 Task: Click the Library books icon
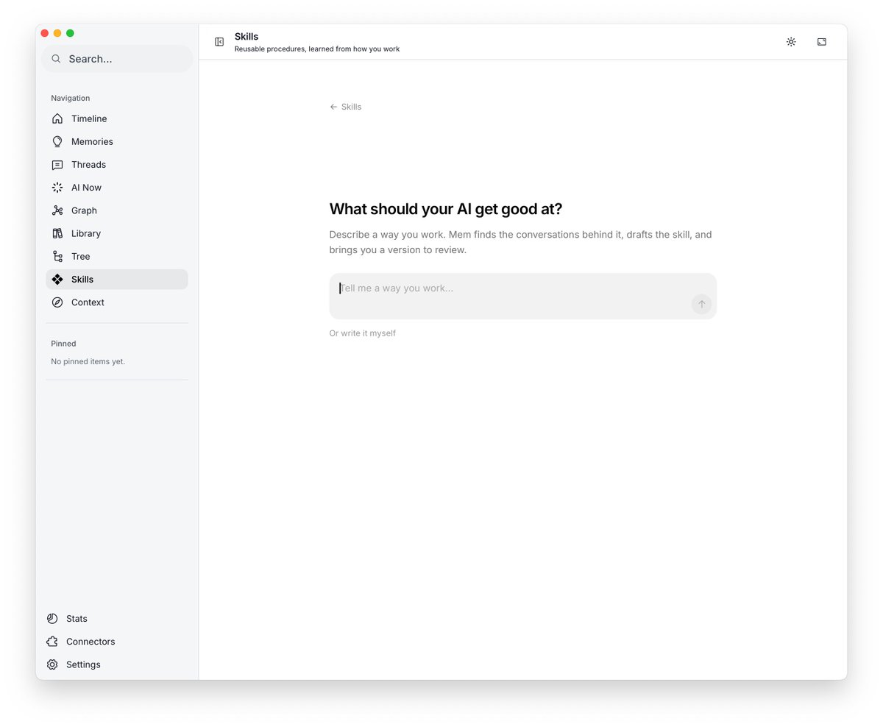[x=57, y=233]
